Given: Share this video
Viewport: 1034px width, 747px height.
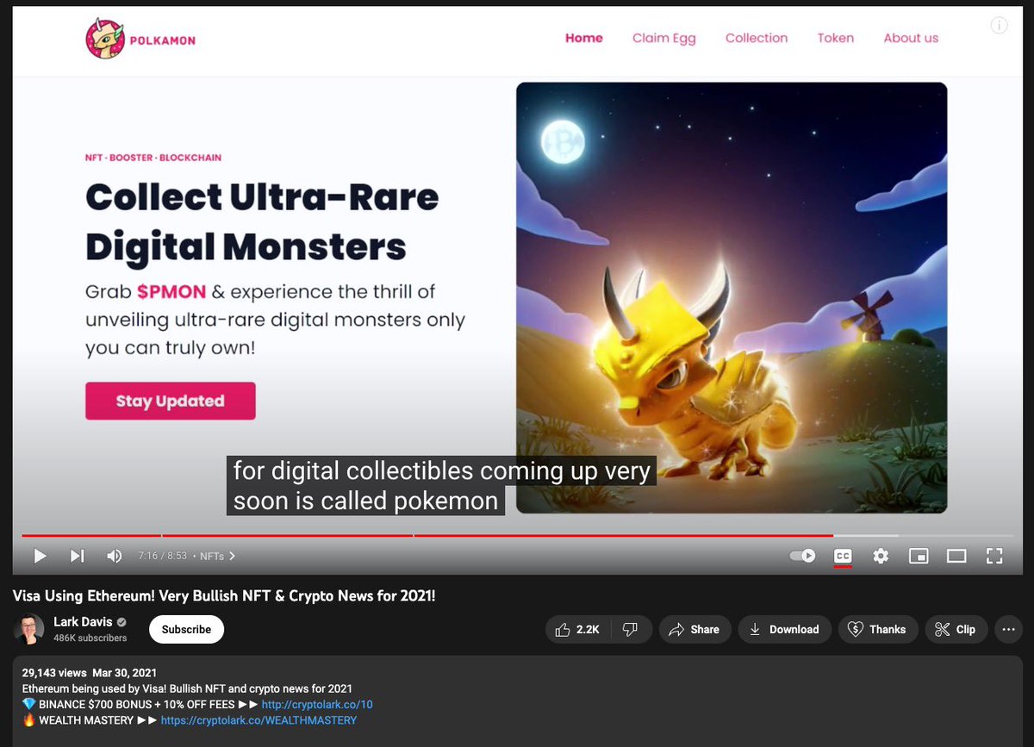Looking at the screenshot, I should click(x=695, y=630).
